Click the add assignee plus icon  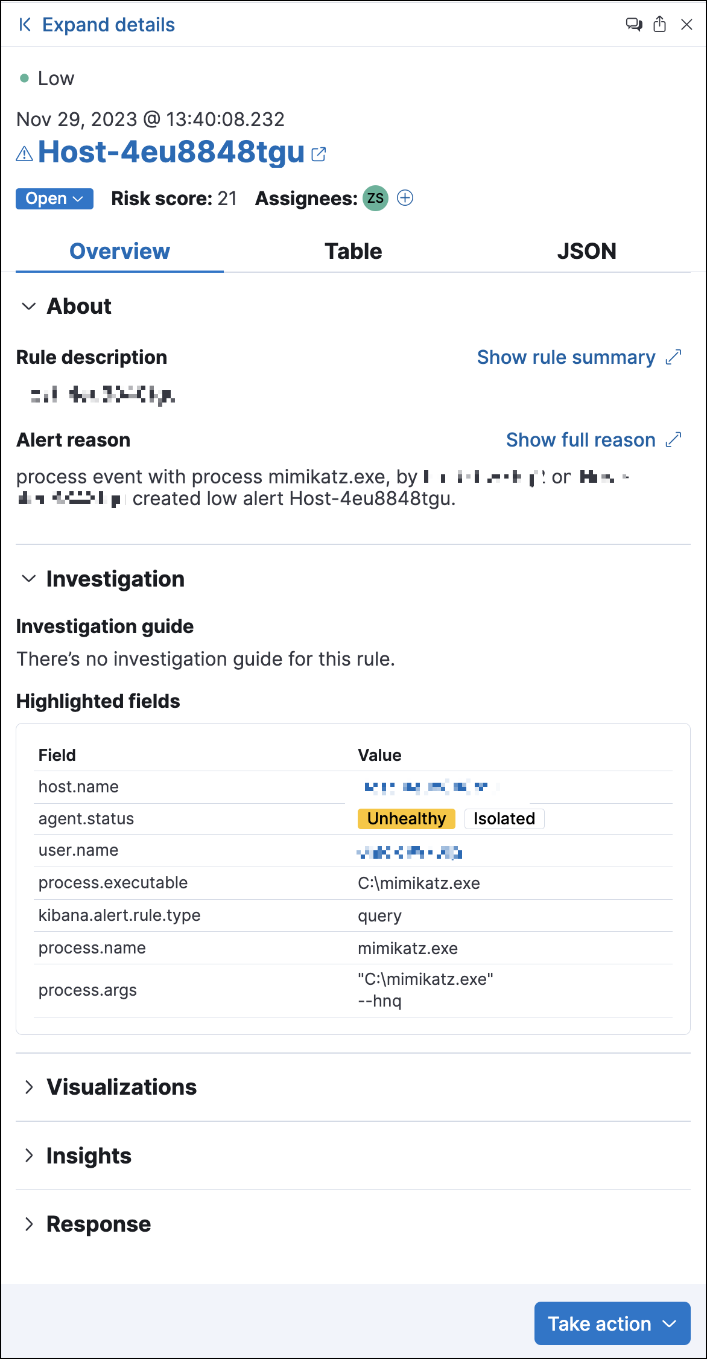(405, 198)
